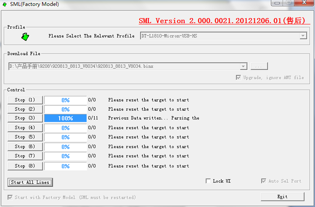
Task: Click the DT-L1810-Micron-USB-HS profile combo box
Action: coord(223,36)
